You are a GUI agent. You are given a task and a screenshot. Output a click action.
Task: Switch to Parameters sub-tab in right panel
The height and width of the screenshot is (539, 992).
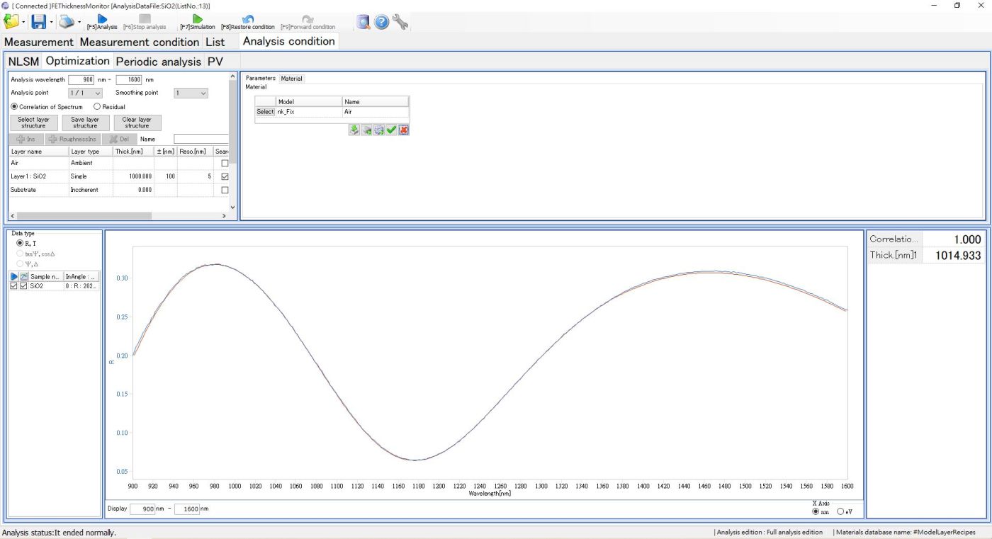(261, 79)
